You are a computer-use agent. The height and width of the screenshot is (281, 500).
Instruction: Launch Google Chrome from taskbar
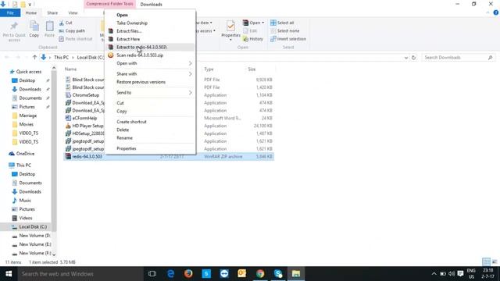pyautogui.click(x=260, y=274)
